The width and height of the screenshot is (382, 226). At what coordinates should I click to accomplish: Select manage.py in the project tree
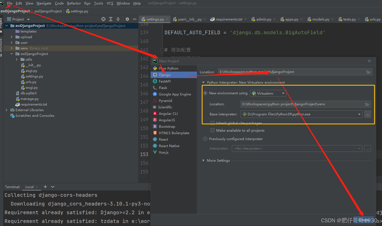[x=30, y=99]
